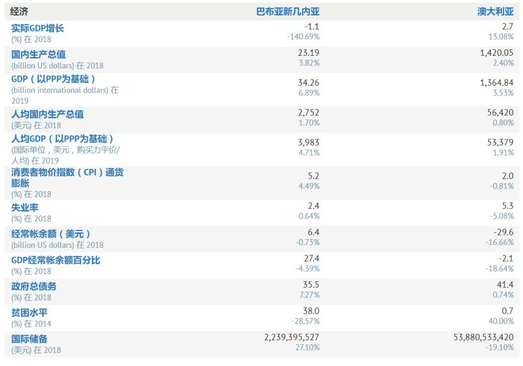523x366 pixels.
Task: Click the 人均国内生产总值 link
Action: 47,114
